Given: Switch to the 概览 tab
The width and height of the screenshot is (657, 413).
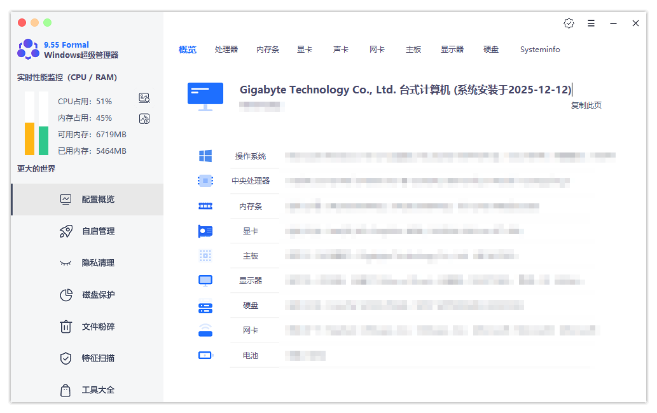Looking at the screenshot, I should tap(187, 50).
